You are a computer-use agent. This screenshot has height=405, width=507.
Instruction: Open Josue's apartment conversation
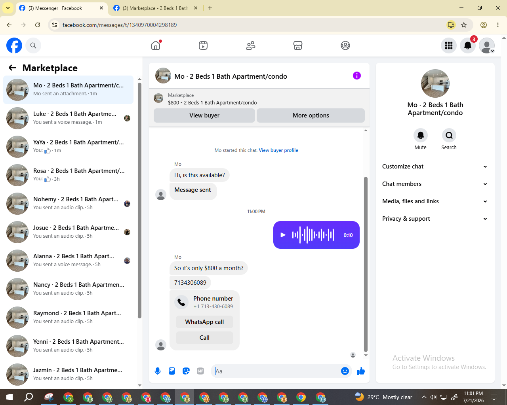point(69,232)
